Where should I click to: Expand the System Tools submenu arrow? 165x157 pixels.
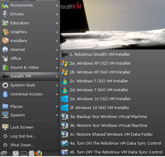point(57,85)
